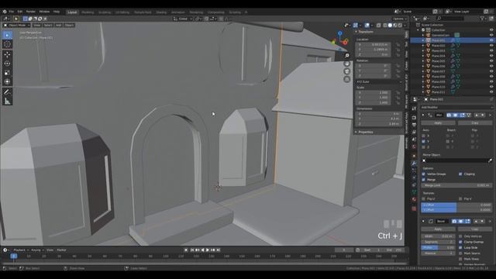Click the outliner filter funnel icon
This screenshot has width=496, height=279.
point(482,19)
